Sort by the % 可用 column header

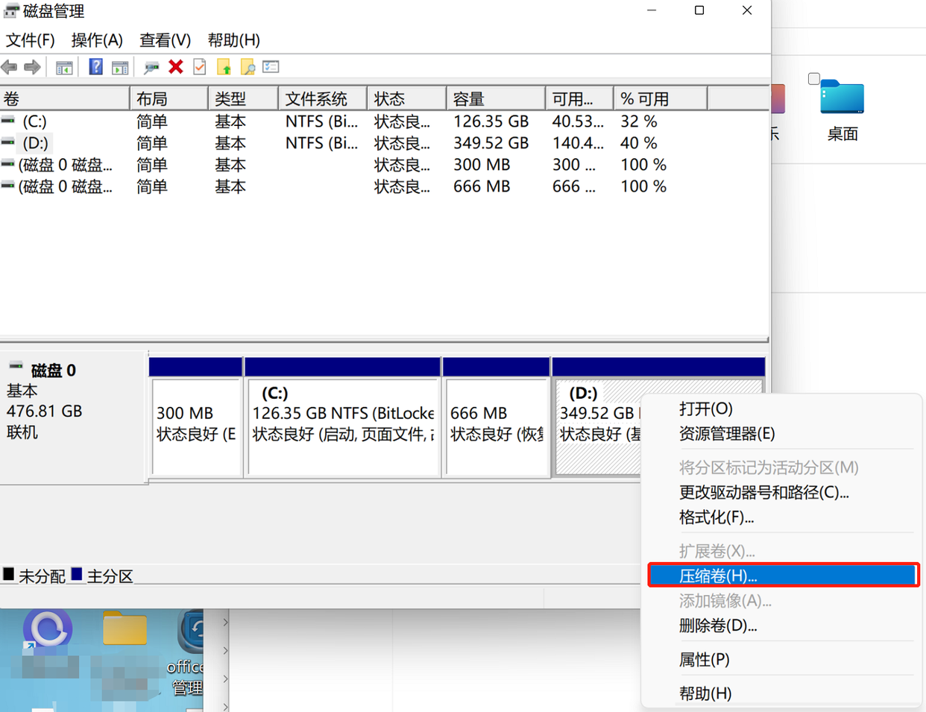click(x=660, y=98)
